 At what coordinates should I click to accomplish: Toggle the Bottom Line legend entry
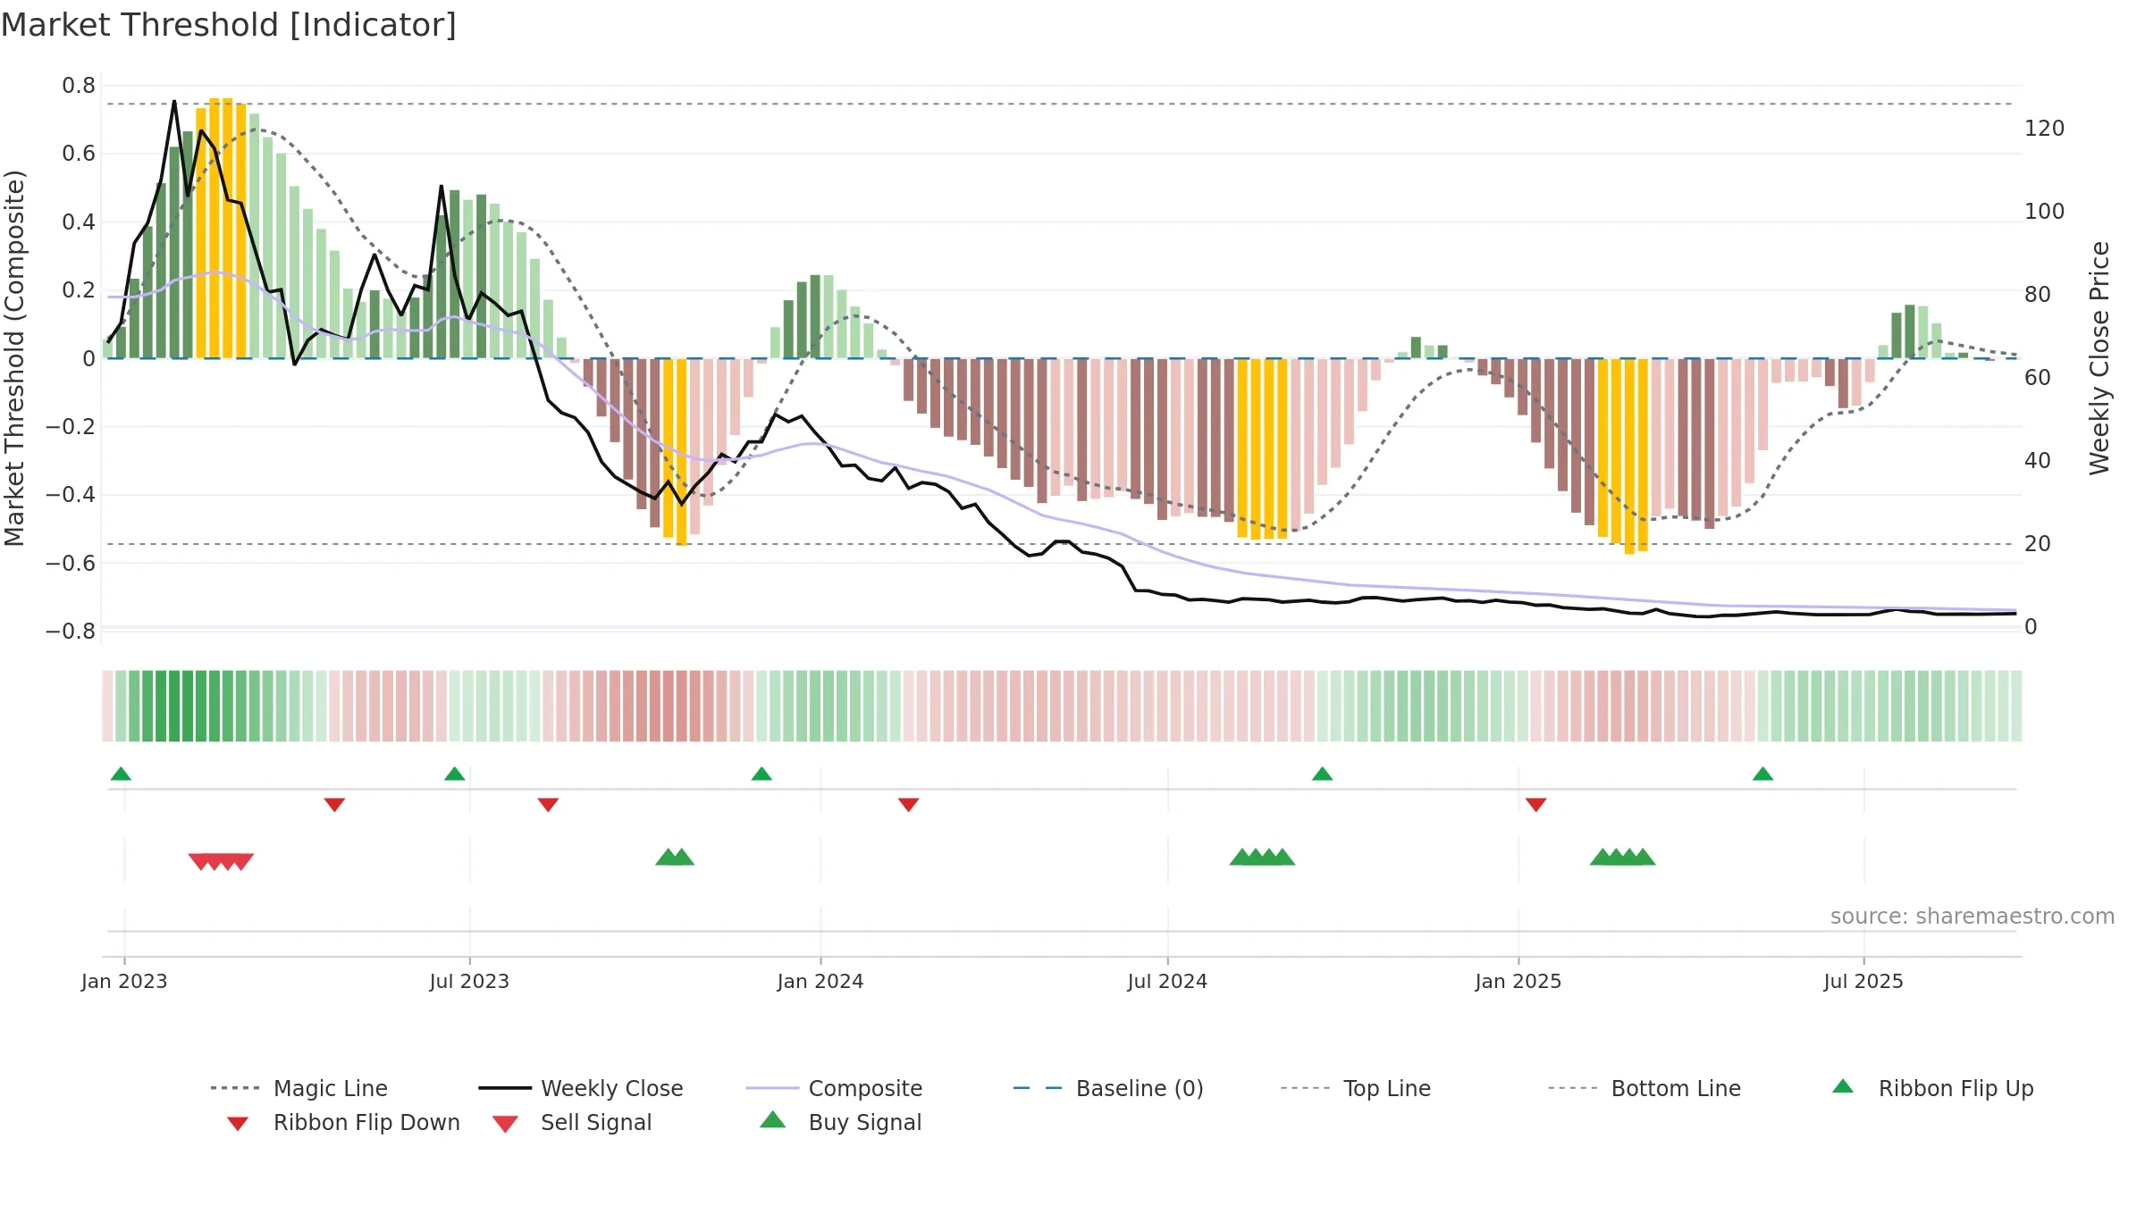pyautogui.click(x=1644, y=1088)
